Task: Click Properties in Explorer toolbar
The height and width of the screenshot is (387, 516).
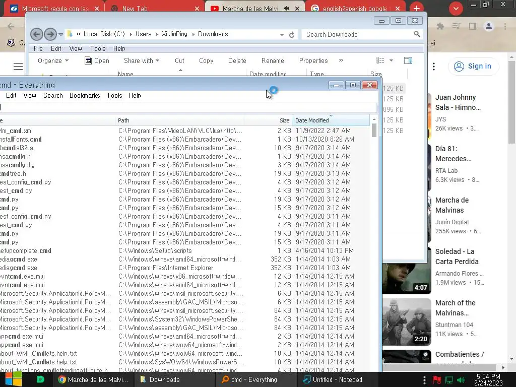Action: point(313,60)
